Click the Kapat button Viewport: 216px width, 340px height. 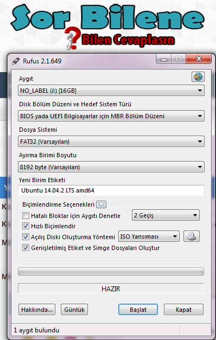(183, 310)
